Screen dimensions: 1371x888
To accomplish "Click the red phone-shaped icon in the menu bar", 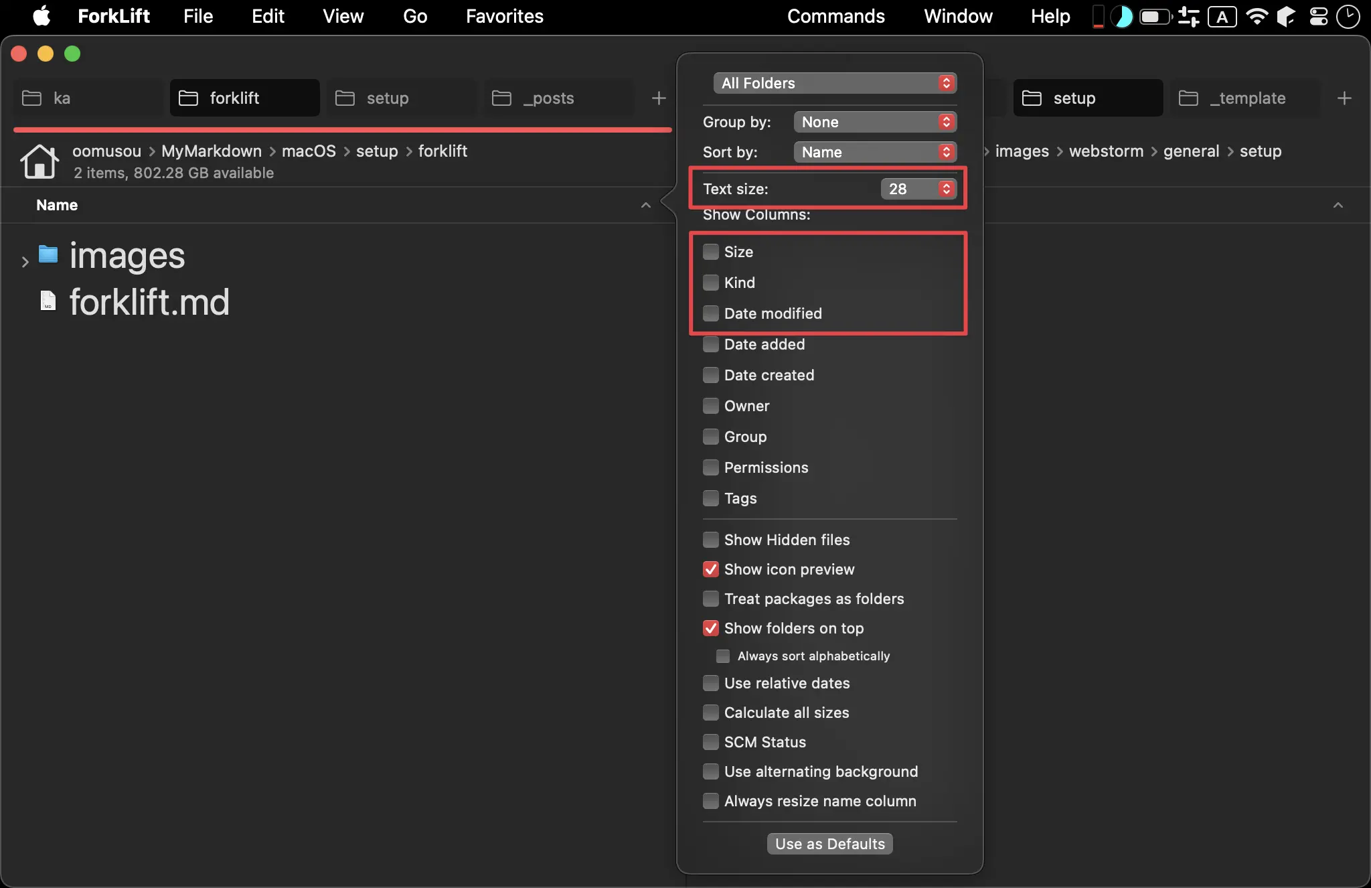I will (1098, 16).
